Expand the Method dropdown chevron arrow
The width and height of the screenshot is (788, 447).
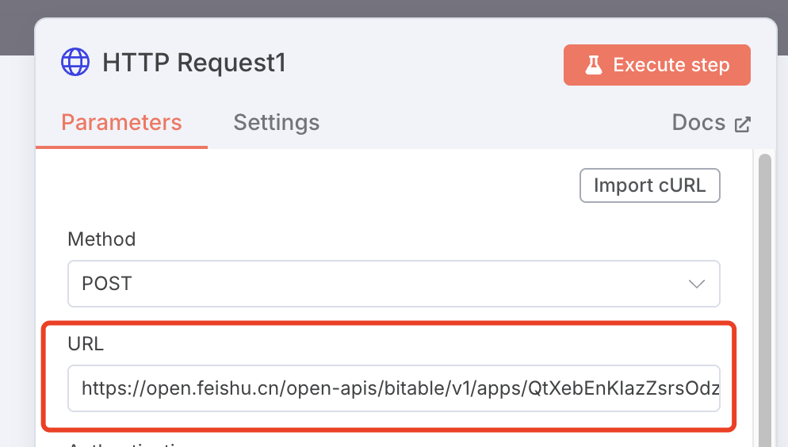click(x=697, y=284)
